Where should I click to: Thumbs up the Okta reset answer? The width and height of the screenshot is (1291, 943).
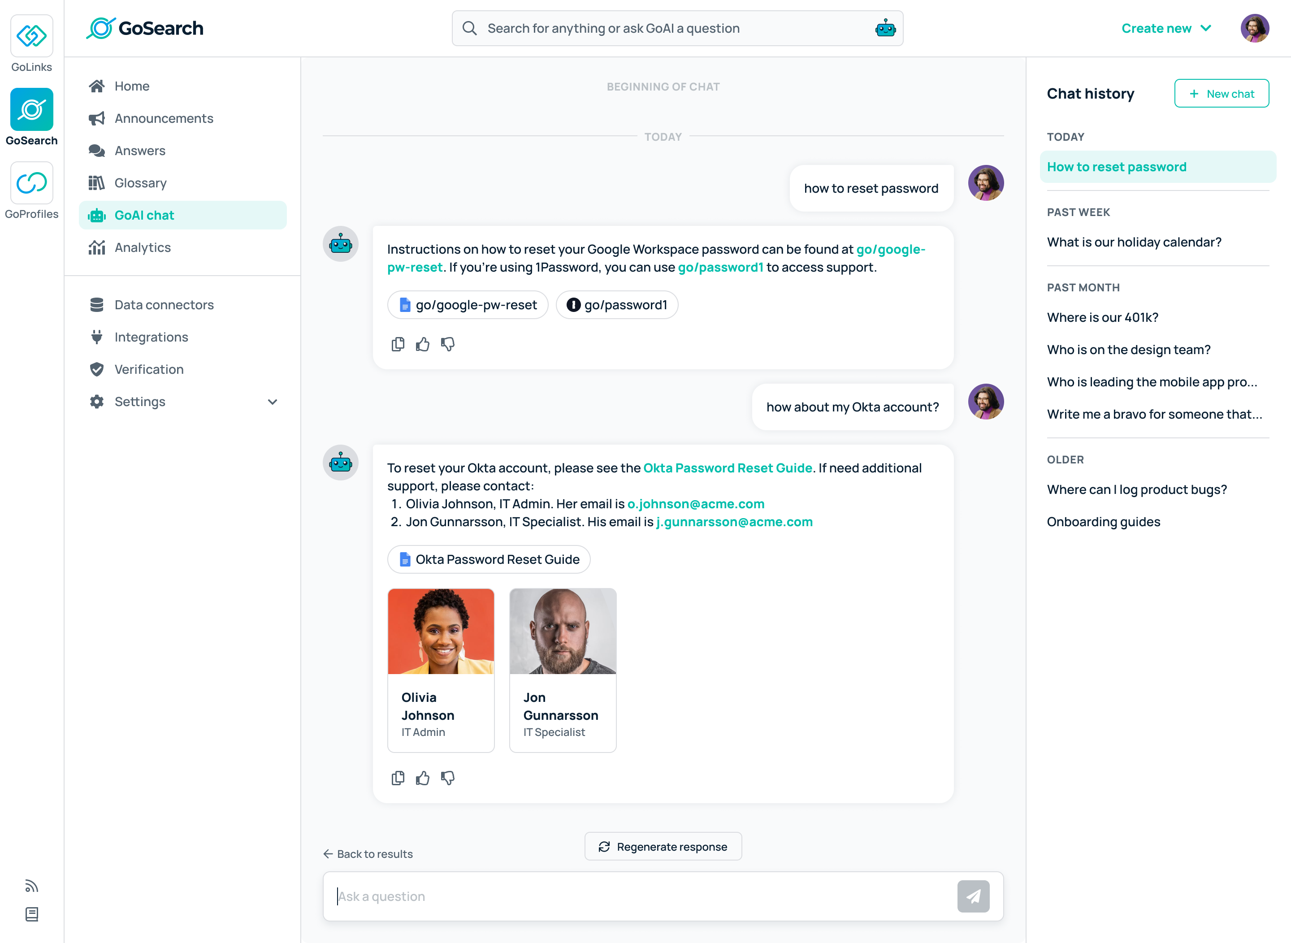coord(423,778)
